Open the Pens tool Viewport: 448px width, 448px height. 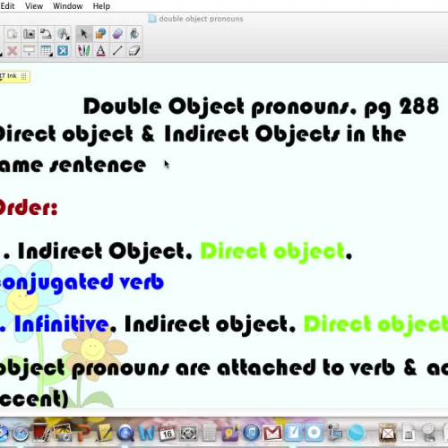coord(84,50)
